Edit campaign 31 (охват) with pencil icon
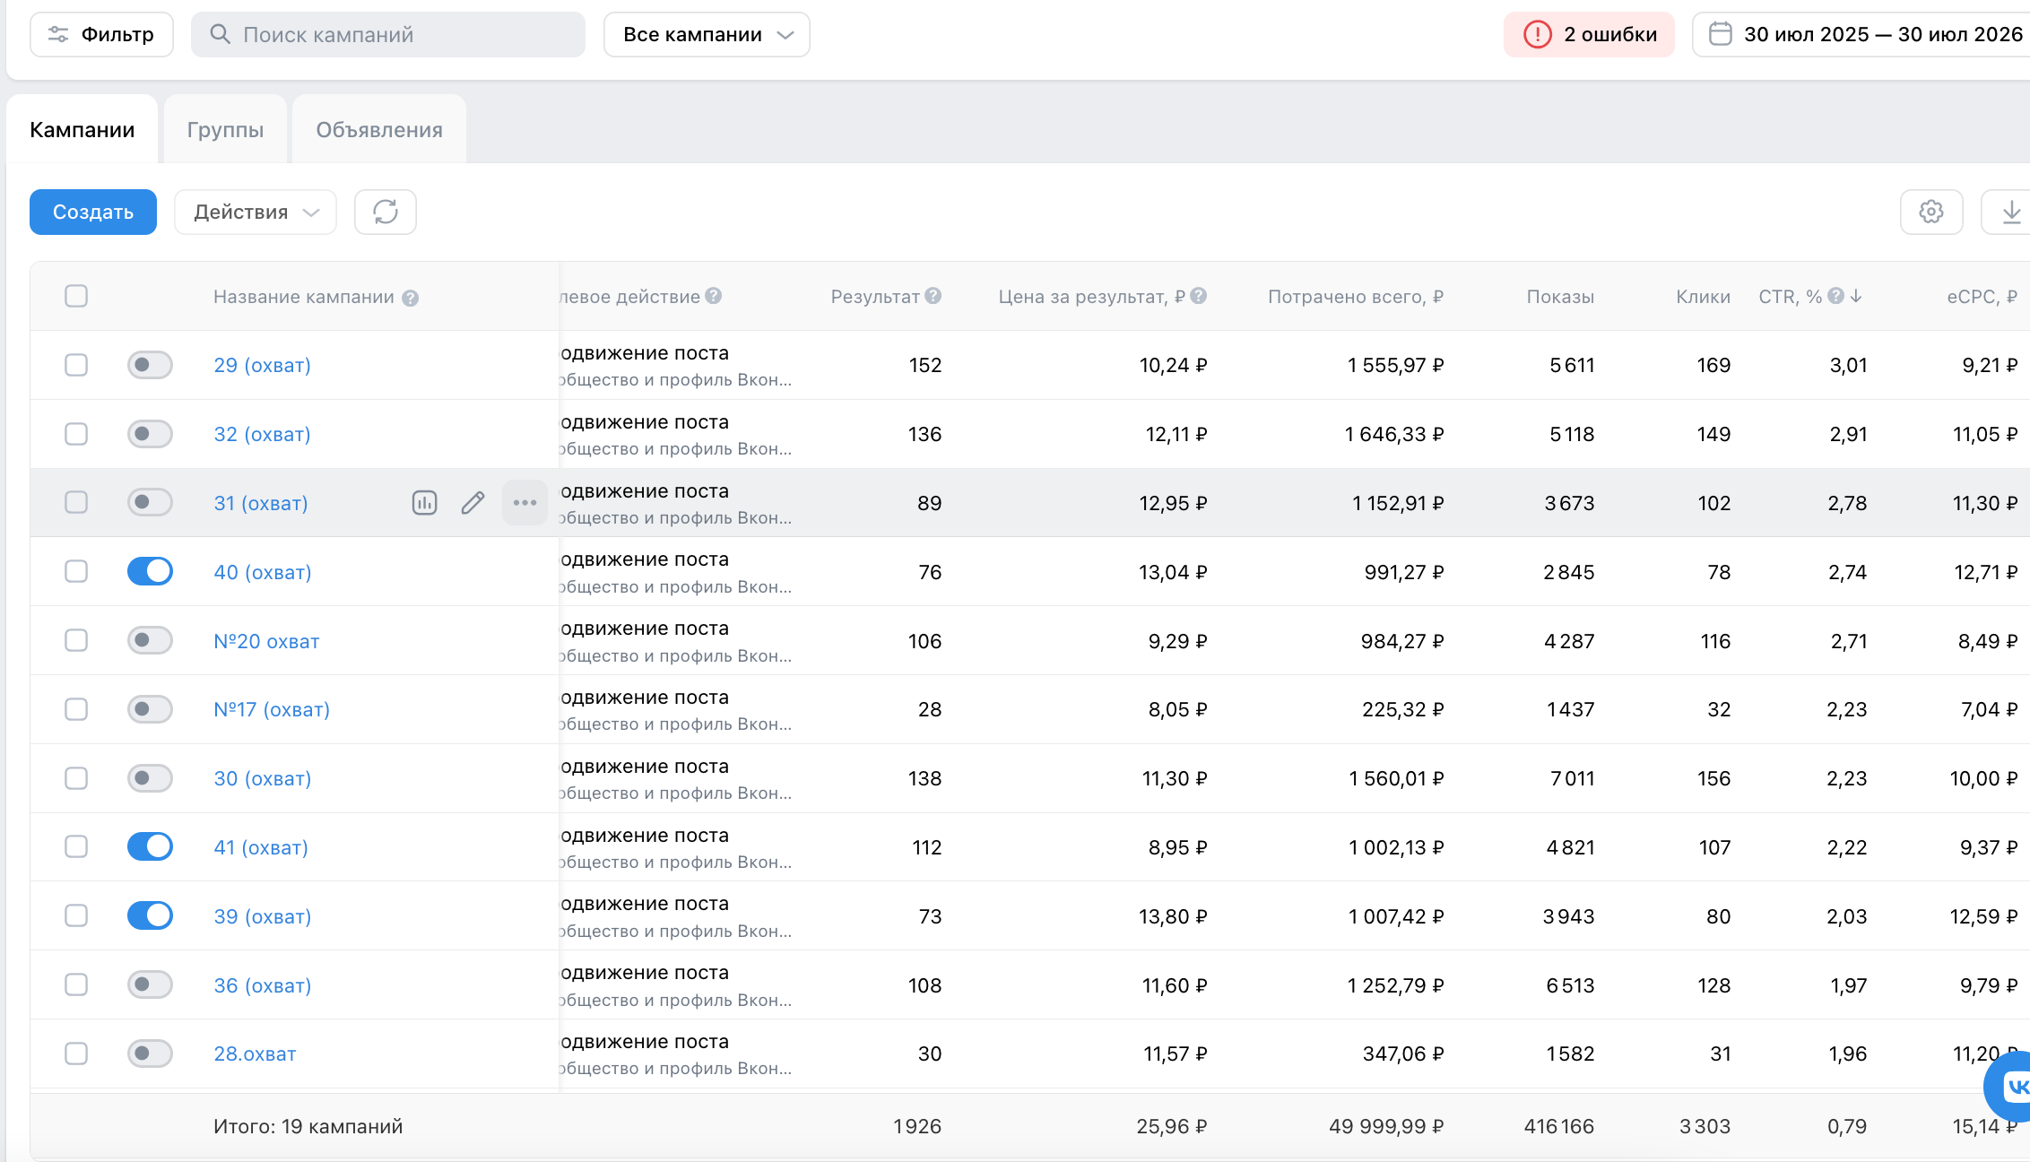2030x1162 pixels. click(x=473, y=503)
